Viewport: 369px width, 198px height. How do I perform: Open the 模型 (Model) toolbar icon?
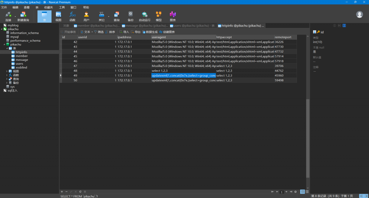point(159,16)
